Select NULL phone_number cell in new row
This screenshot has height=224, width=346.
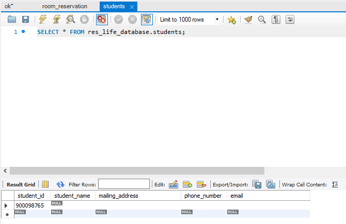tap(204, 214)
